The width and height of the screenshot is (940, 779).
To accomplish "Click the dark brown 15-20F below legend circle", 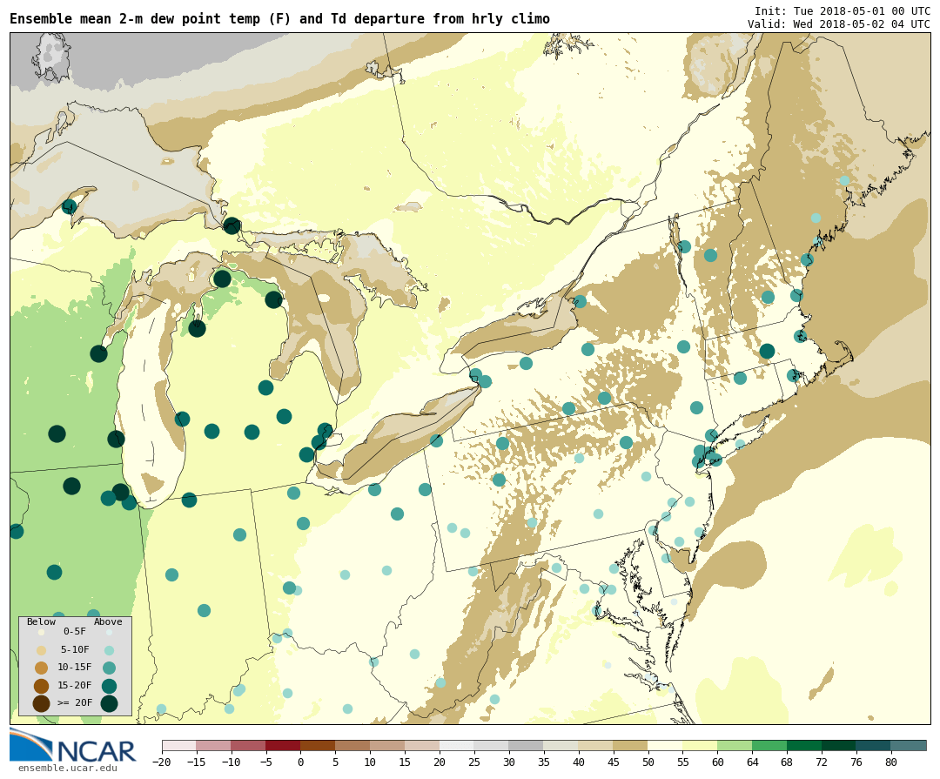I will [42, 686].
